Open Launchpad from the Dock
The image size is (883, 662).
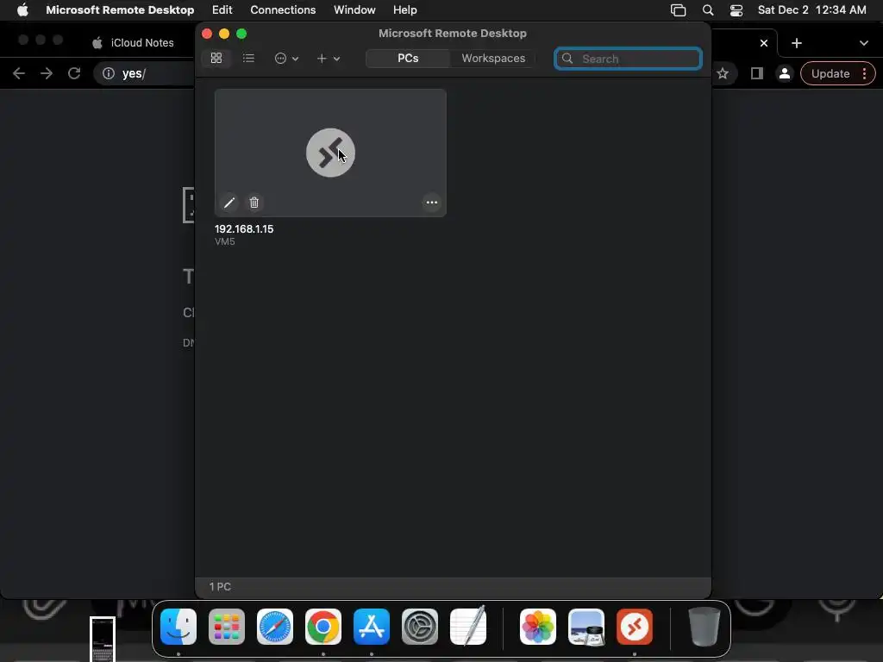[x=227, y=627]
